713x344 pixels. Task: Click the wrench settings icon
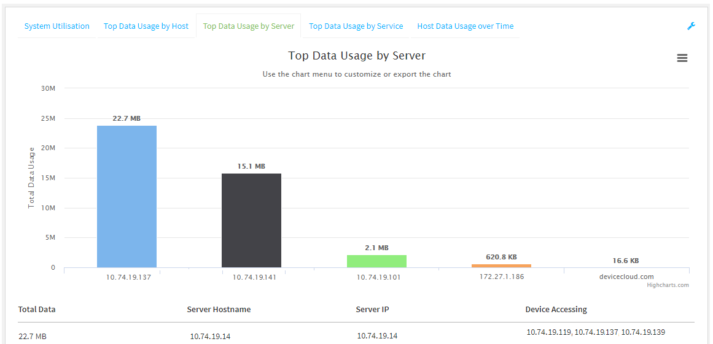coord(691,26)
